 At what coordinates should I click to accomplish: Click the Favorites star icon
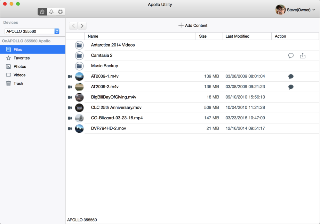point(8,58)
